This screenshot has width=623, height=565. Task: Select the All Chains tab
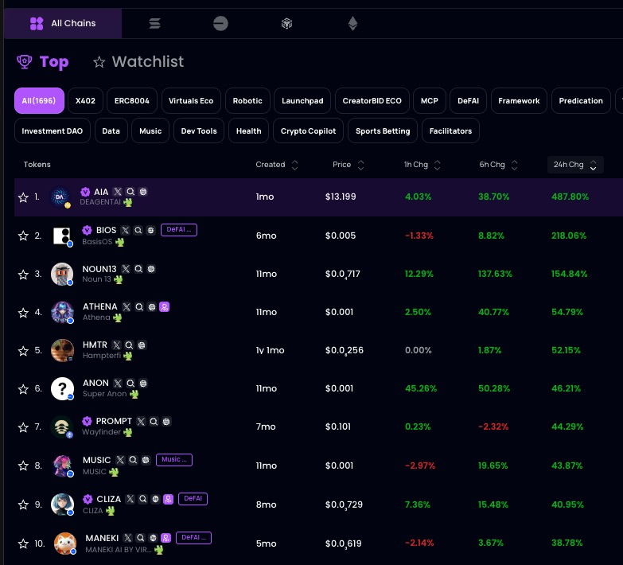point(63,24)
